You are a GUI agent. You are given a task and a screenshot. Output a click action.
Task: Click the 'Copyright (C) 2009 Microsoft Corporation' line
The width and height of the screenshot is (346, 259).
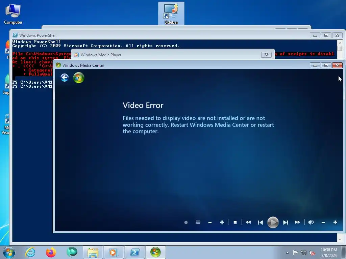pos(96,46)
